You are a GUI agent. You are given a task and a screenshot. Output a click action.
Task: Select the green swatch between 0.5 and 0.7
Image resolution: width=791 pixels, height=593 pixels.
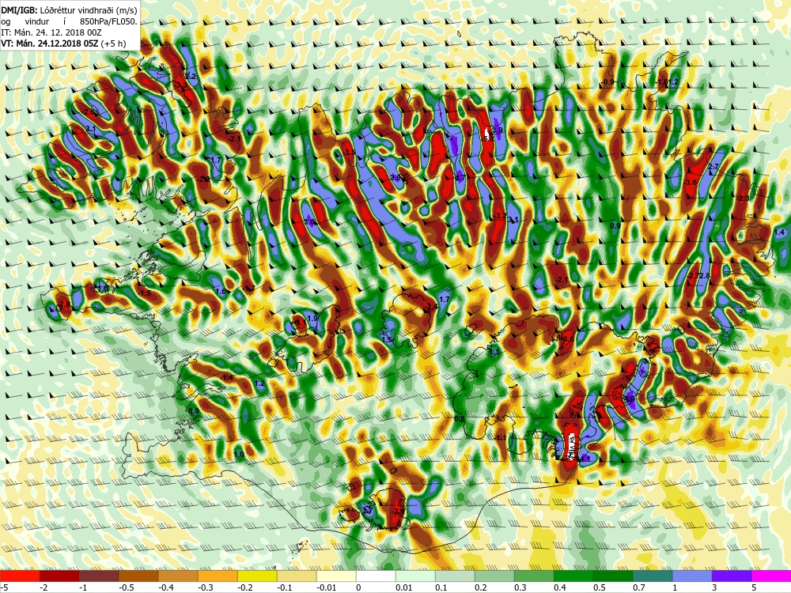coord(613,576)
